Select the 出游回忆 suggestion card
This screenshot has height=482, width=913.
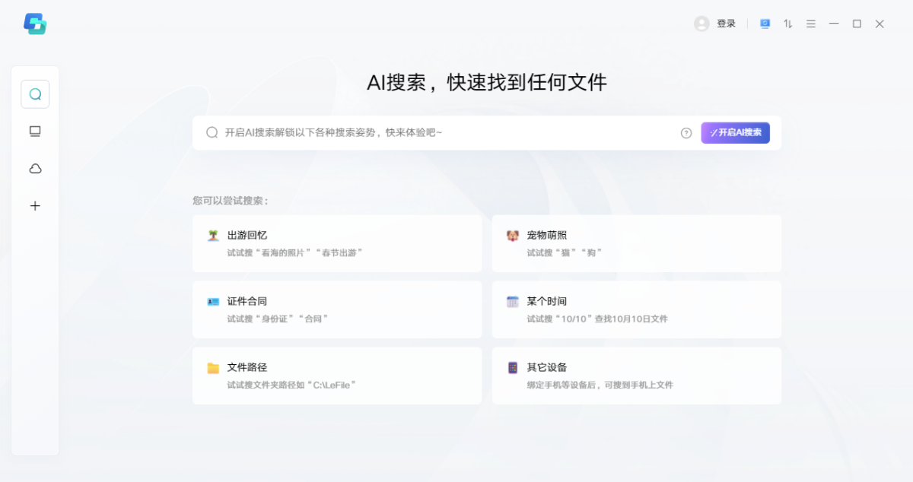[x=337, y=243]
